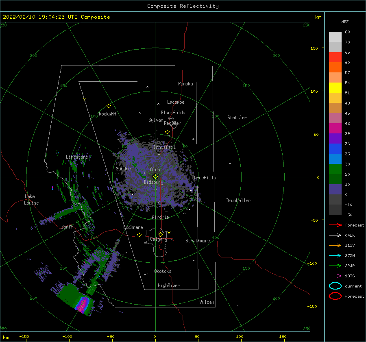Click the 'Innisfail' city label
366x342 pixels.
pyautogui.click(x=165, y=147)
